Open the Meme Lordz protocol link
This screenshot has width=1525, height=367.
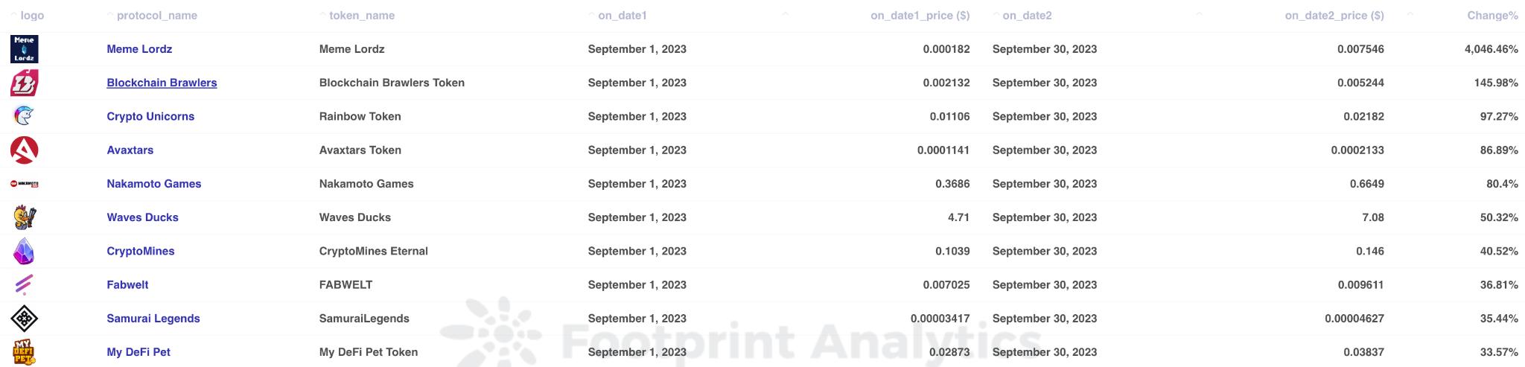pyautogui.click(x=139, y=49)
